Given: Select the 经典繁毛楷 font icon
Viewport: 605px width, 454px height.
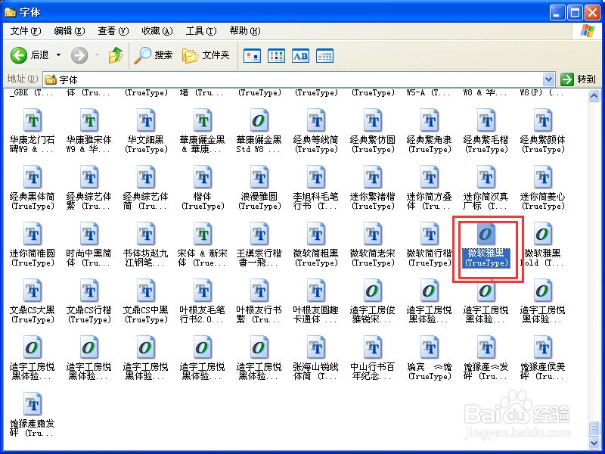Looking at the screenshot, I should [486, 120].
